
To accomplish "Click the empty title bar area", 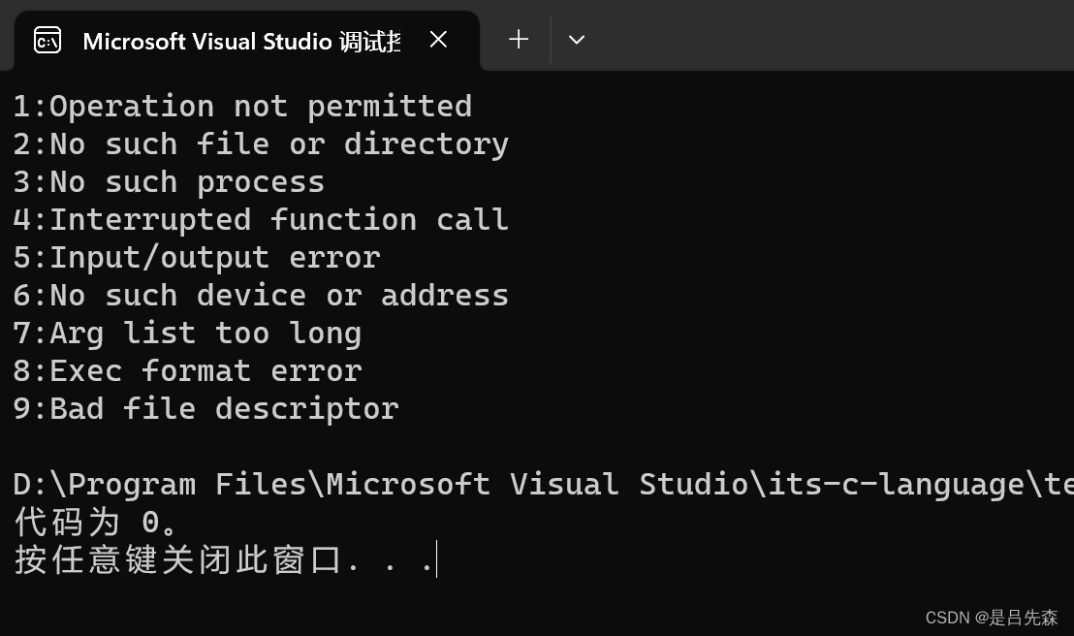I will click(x=824, y=39).
